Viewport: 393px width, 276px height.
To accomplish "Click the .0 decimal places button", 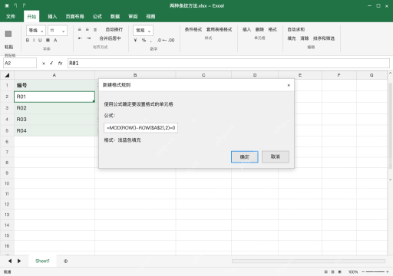I will click(x=159, y=40).
